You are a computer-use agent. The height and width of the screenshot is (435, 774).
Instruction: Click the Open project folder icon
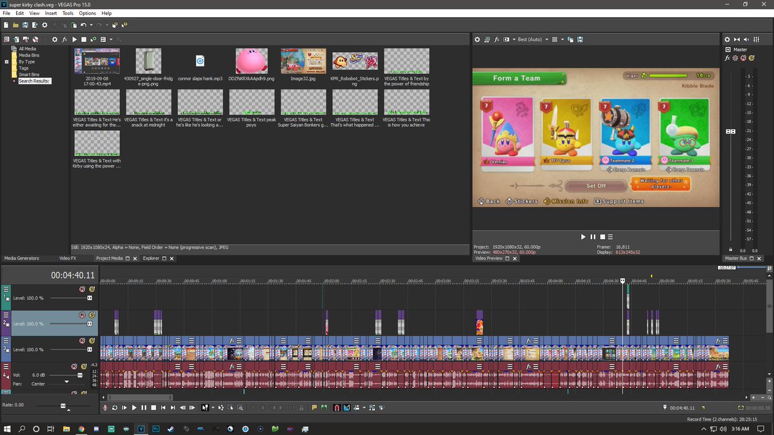[15, 25]
